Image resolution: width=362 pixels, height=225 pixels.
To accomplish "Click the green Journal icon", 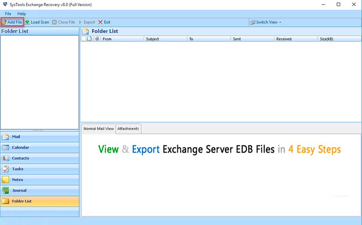I will tap(6, 190).
